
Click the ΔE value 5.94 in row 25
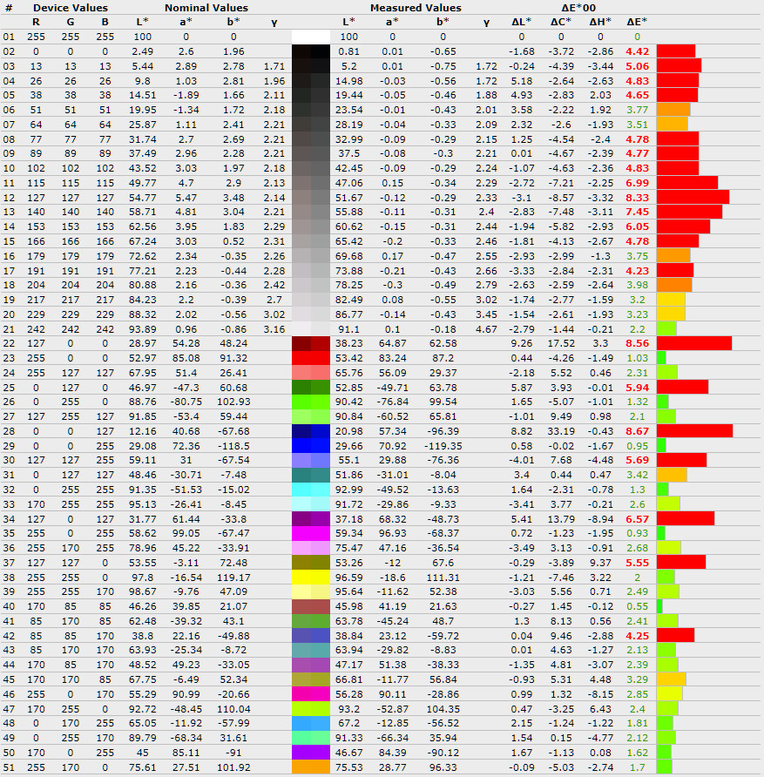point(637,388)
